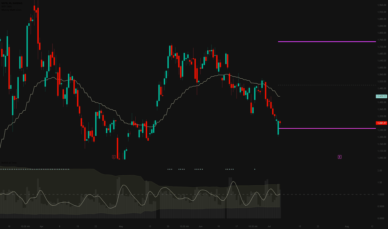Click the 1,240.00 price axis label
The height and width of the screenshot is (229, 388).
pos(382,130)
